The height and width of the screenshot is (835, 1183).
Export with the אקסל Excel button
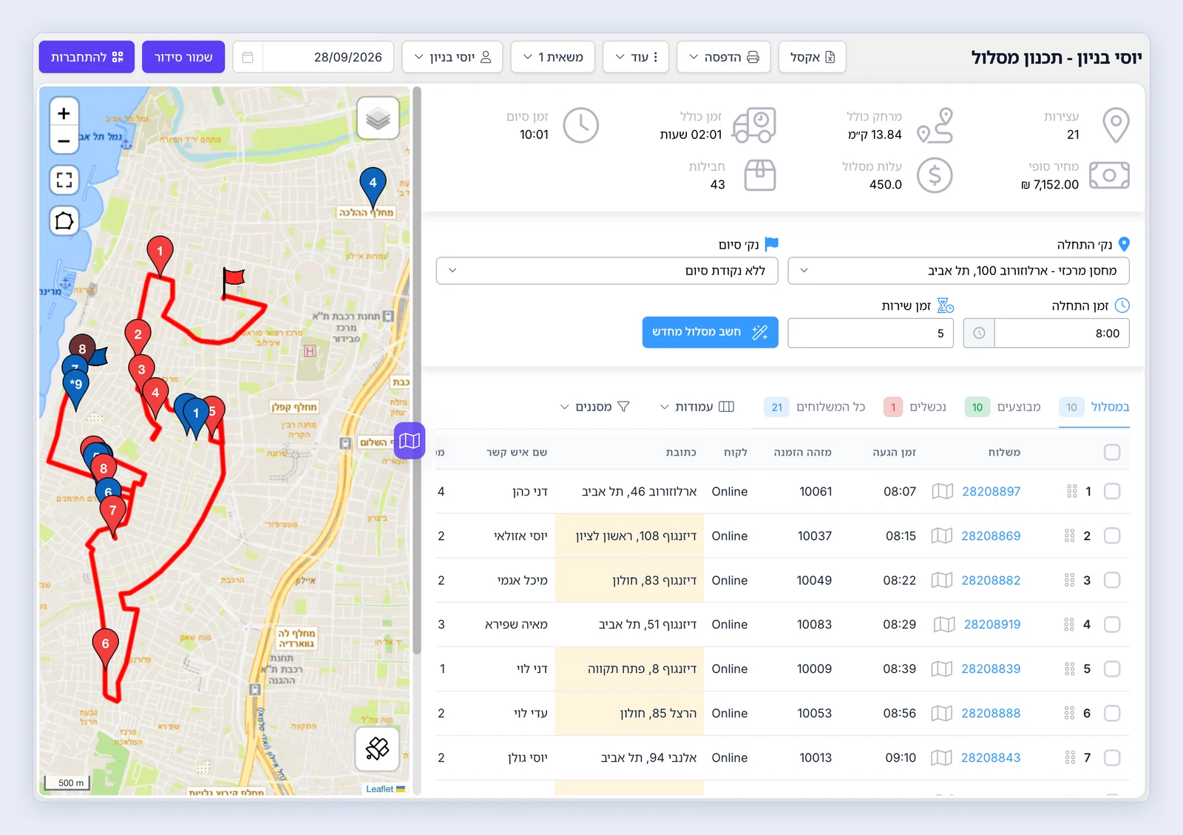[x=812, y=57]
